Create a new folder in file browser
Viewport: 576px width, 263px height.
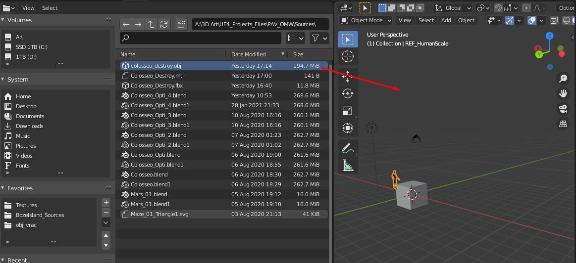(x=181, y=24)
